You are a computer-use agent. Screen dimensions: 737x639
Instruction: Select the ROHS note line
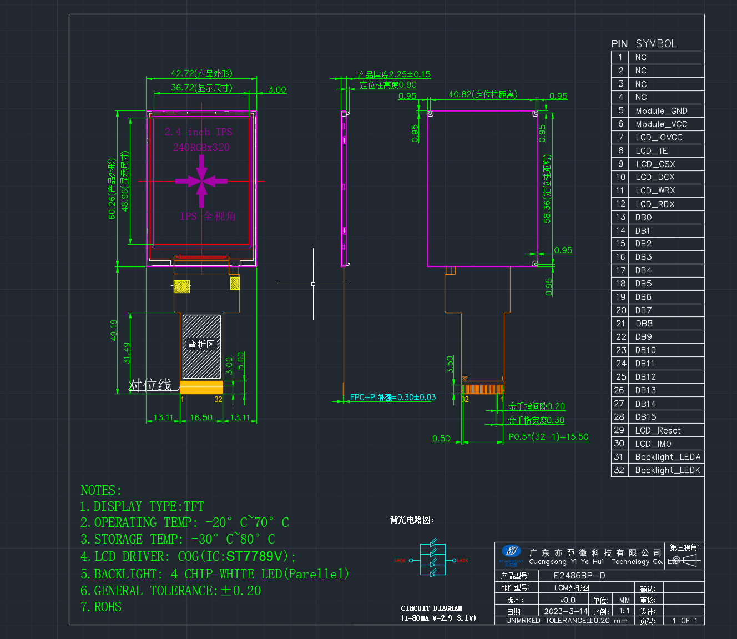(101, 607)
